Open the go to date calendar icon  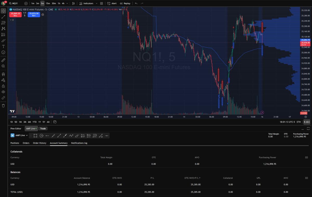[55, 122]
